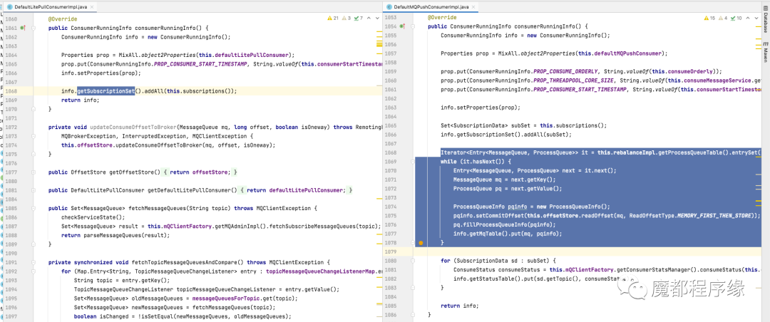Select the DefaultLitePullConsumerImpl.java editor tab
This screenshot has height=322, width=770.
tap(51, 7)
